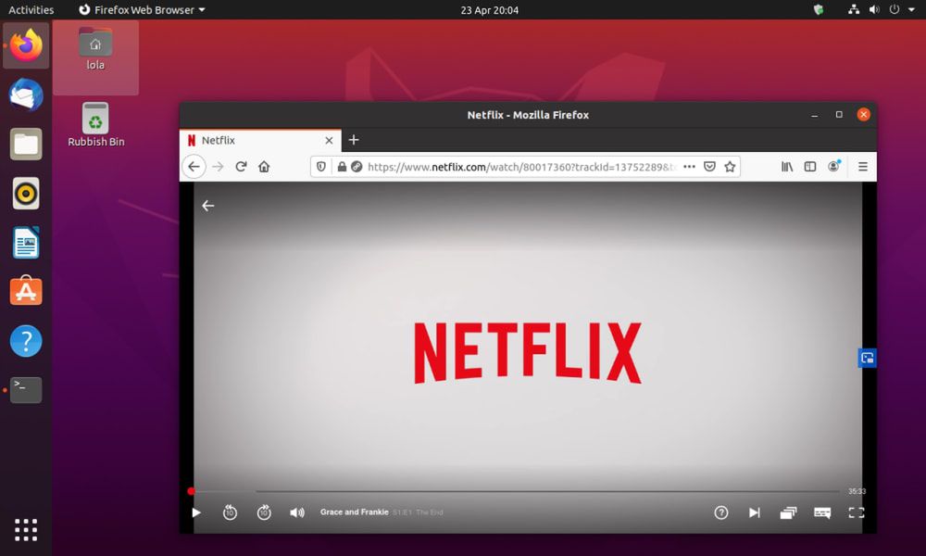
Task: Click the forward 10 seconds icon
Action: 264,512
